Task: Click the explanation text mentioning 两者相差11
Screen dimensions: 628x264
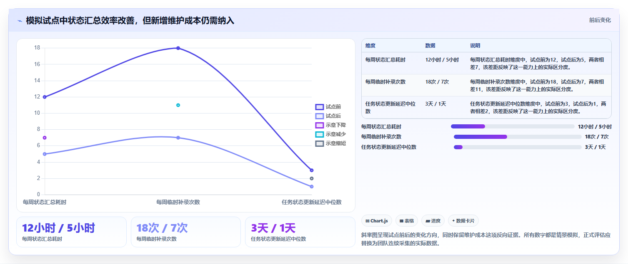Action: pyautogui.click(x=537, y=85)
